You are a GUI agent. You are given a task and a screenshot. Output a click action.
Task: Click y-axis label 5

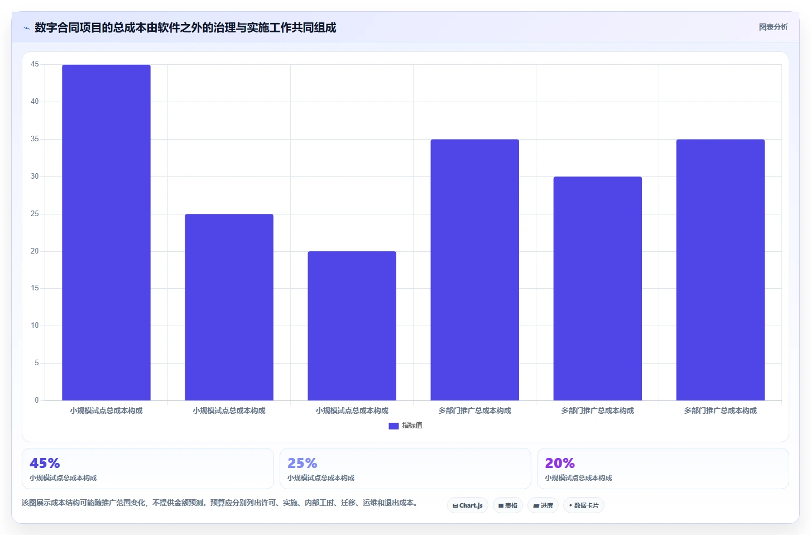(x=37, y=363)
